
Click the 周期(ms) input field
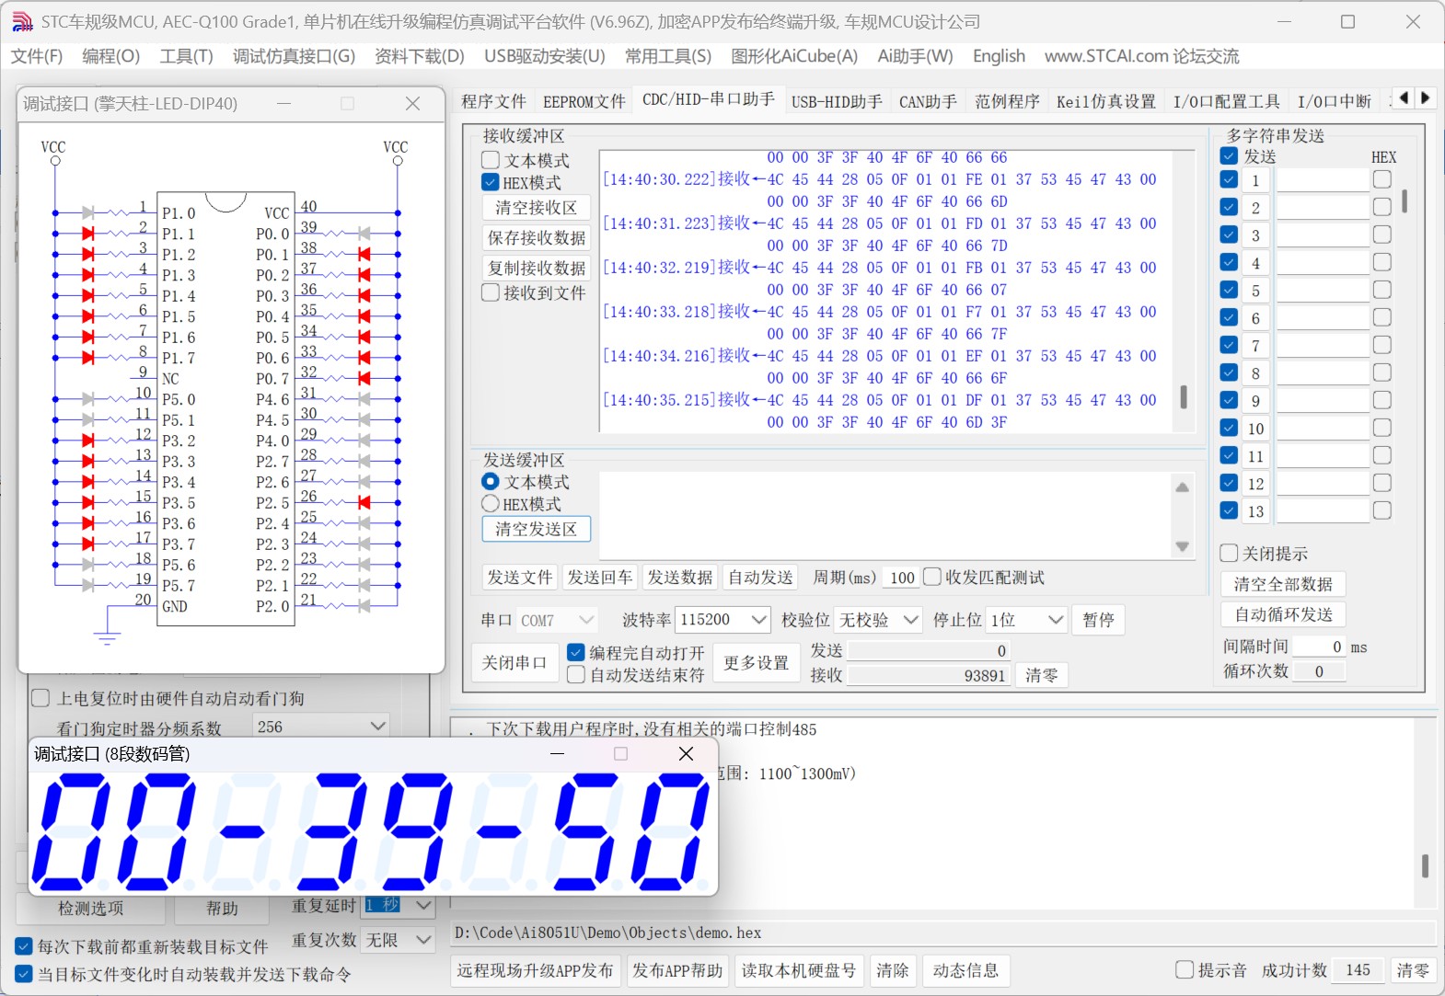click(x=901, y=578)
